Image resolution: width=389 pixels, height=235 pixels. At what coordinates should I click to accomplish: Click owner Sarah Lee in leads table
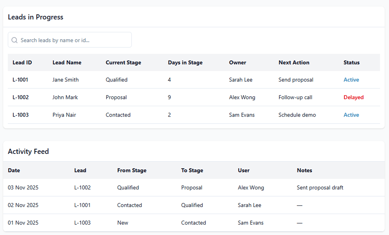(x=241, y=80)
